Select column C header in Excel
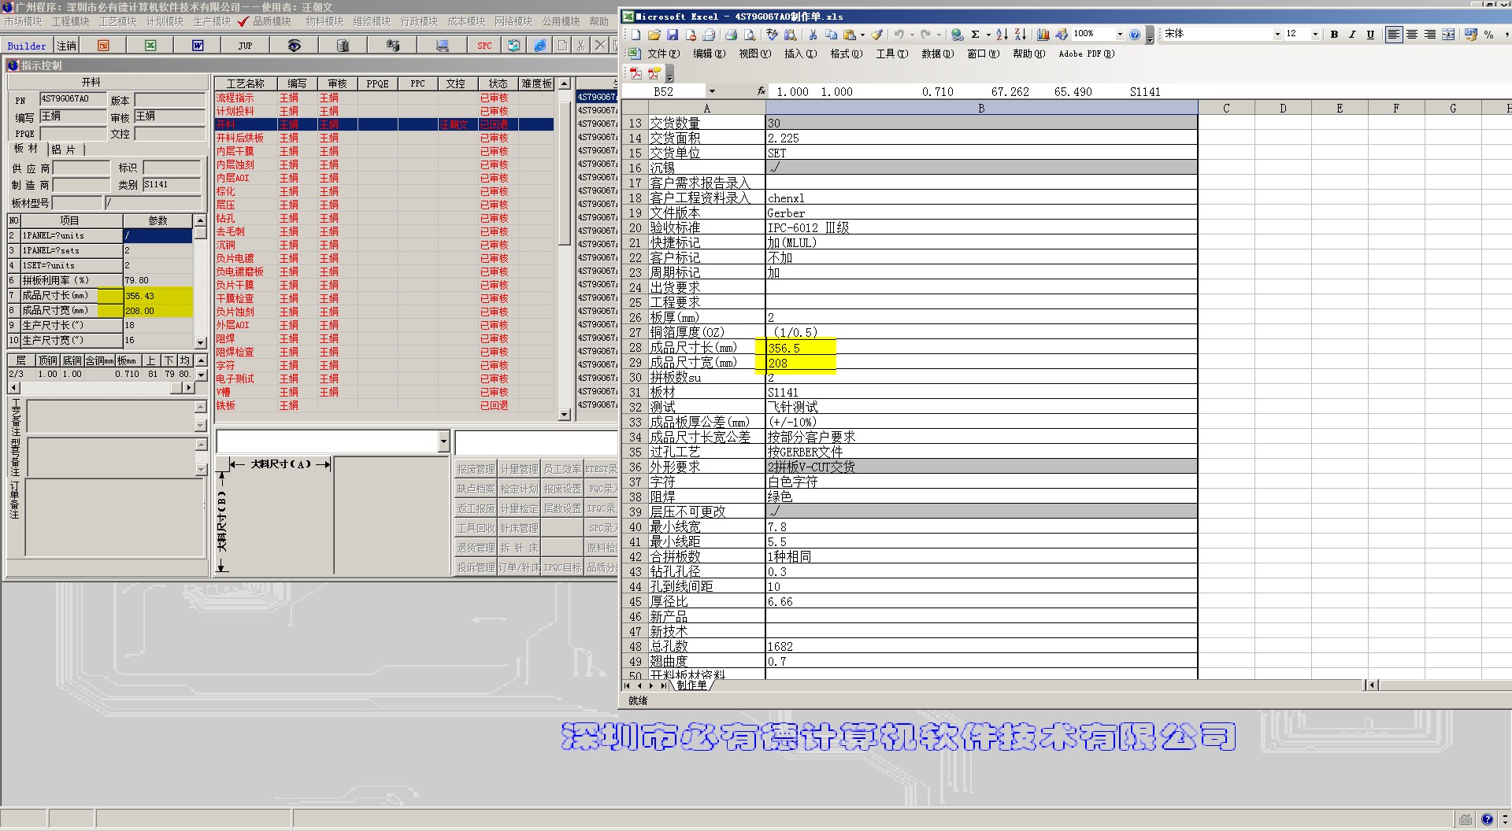Screen dimensions: 1512x831 [x=1226, y=108]
